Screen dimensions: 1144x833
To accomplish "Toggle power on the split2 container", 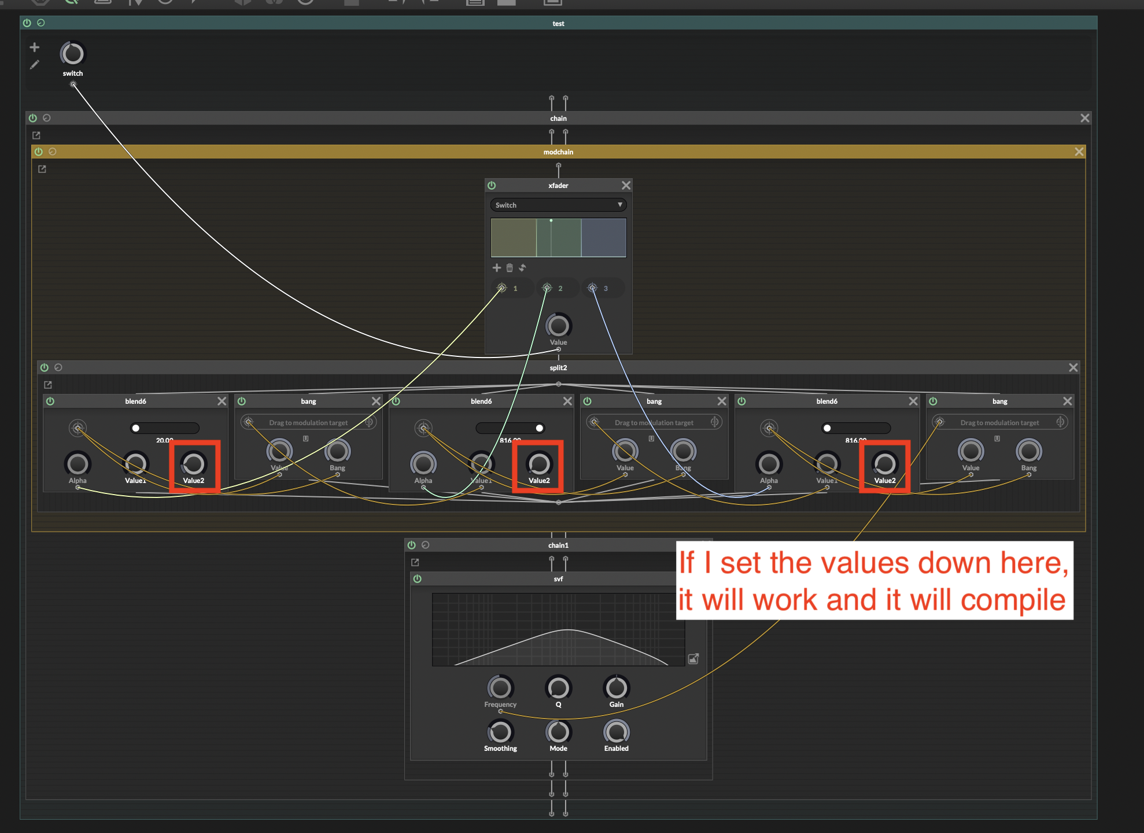I will click(45, 367).
